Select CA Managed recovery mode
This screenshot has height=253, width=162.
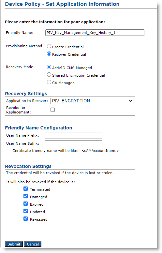point(49,82)
